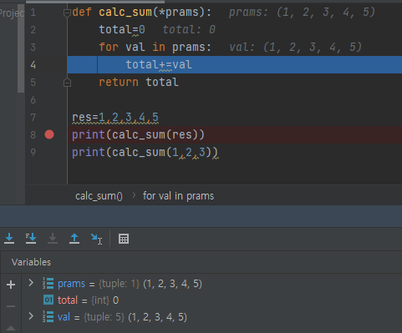Click the int type icon beside total
This screenshot has width=402, height=333.
[48, 300]
